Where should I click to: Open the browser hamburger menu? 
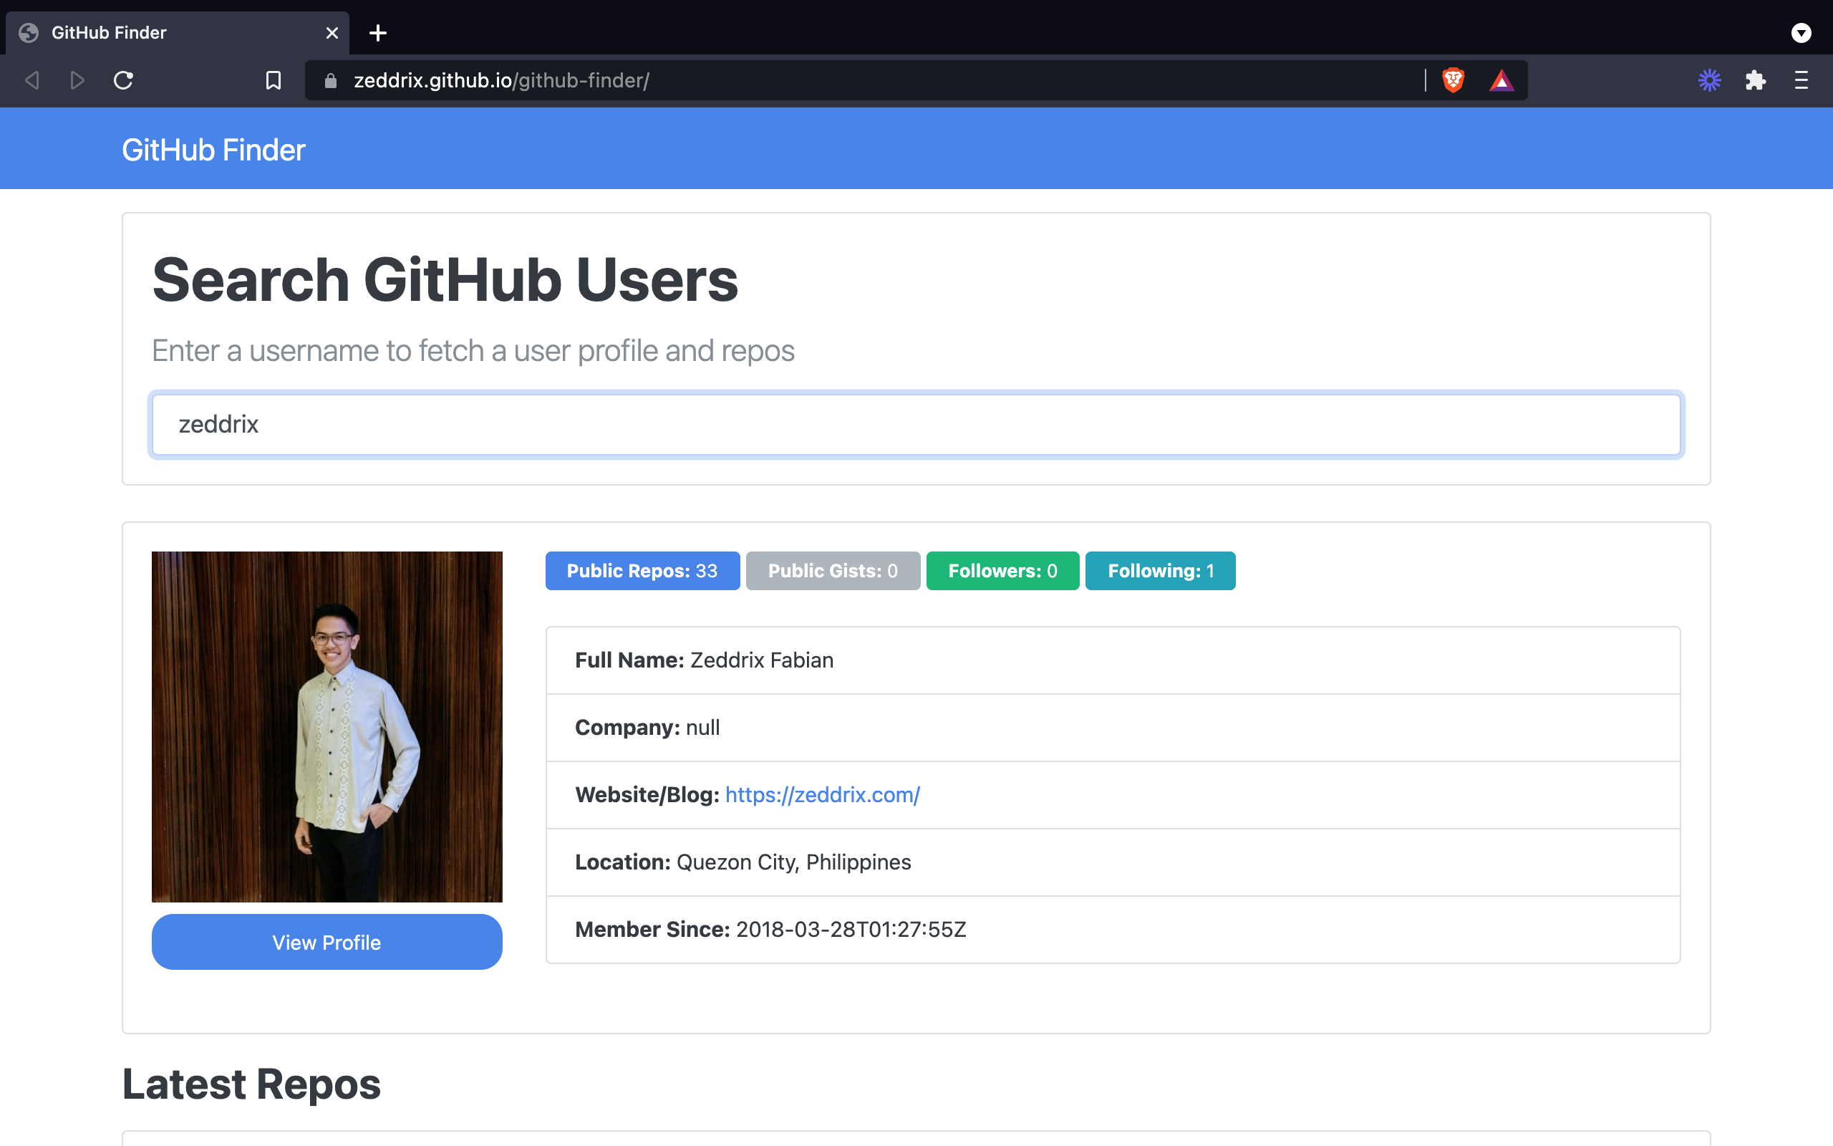coord(1801,80)
